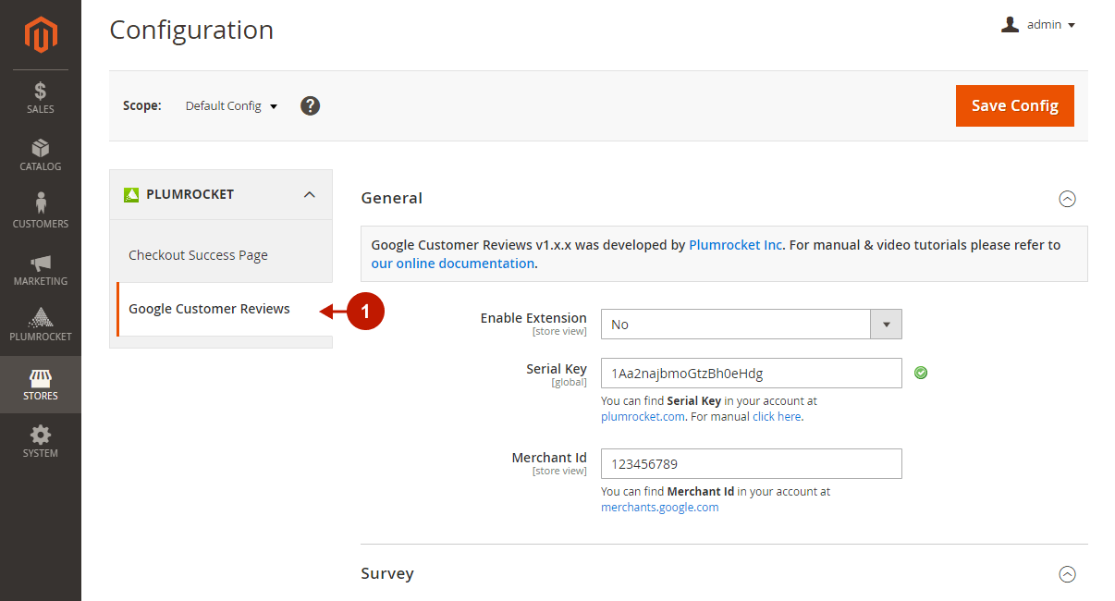Open the System menu
Screen dimensions: 1115x601
pyautogui.click(x=41, y=441)
